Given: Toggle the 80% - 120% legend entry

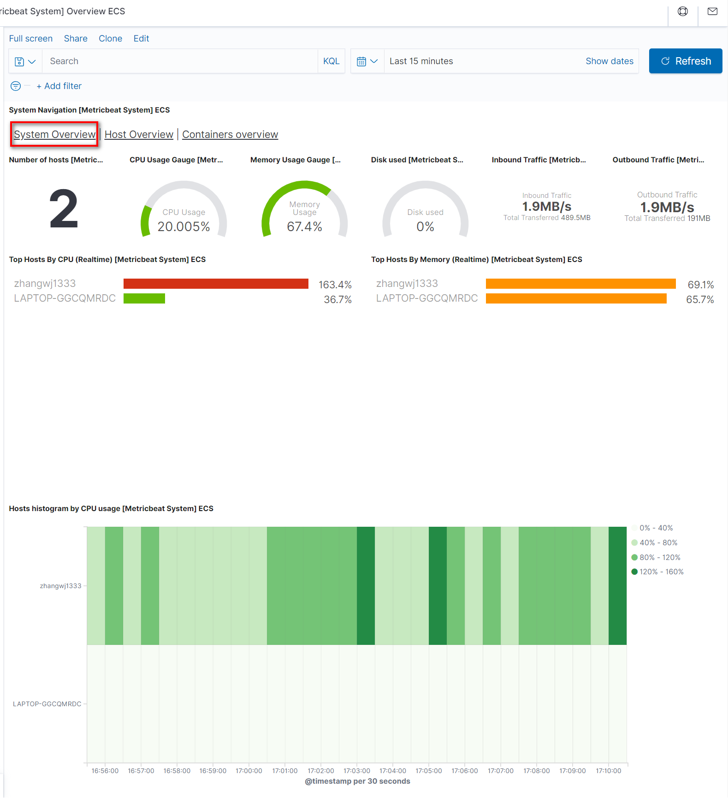Looking at the screenshot, I should tap(656, 558).
